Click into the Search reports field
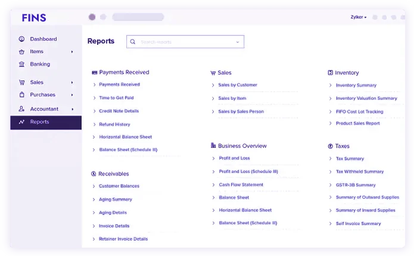 [x=185, y=42]
